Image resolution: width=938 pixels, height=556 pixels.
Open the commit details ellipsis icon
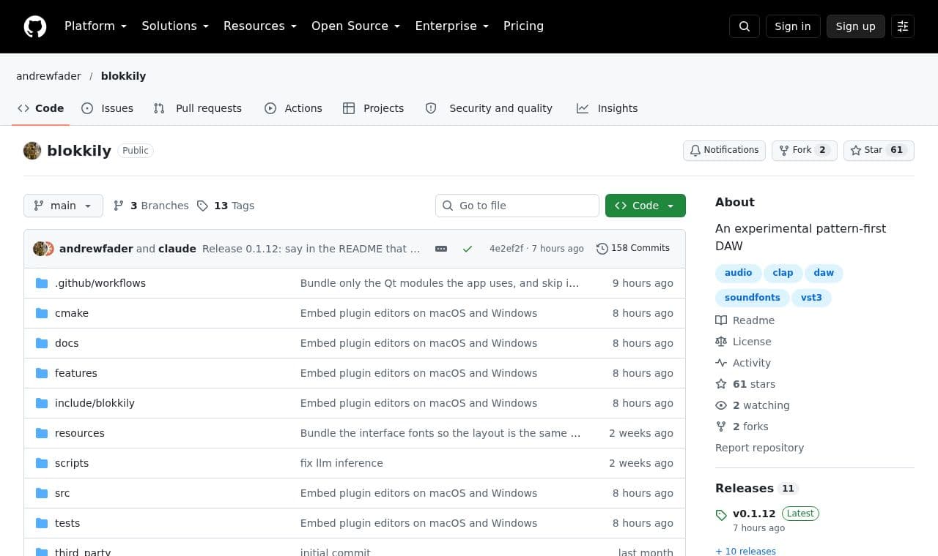coord(441,249)
